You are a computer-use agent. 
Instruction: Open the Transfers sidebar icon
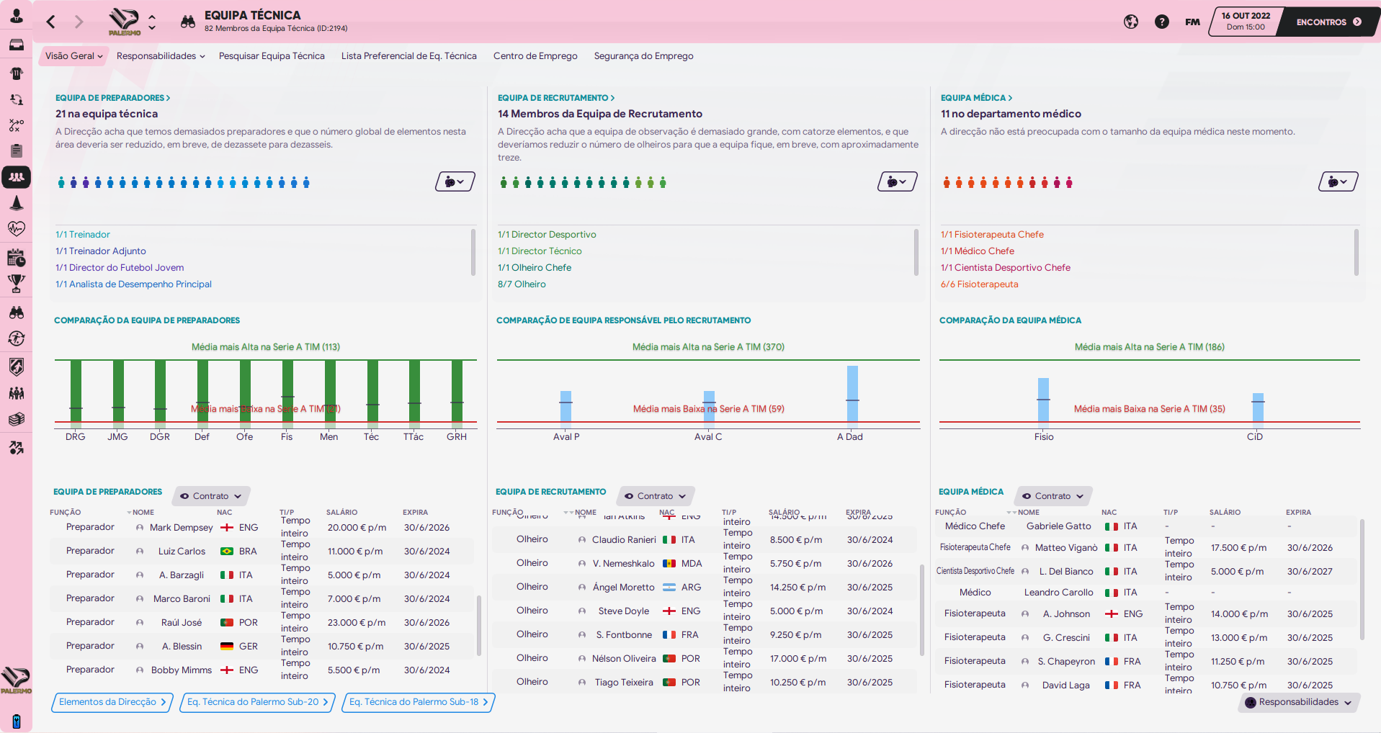pyautogui.click(x=16, y=338)
